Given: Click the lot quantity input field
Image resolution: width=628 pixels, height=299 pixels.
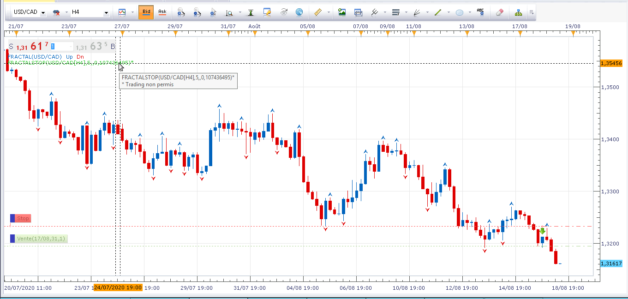Looking at the screenshot, I should pos(62,46).
